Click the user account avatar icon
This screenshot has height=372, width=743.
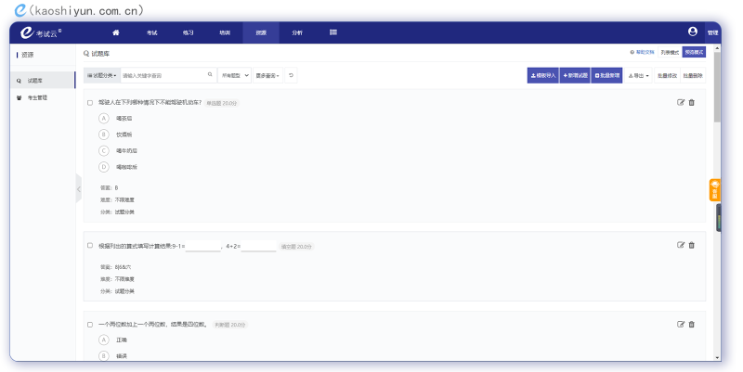click(x=693, y=32)
